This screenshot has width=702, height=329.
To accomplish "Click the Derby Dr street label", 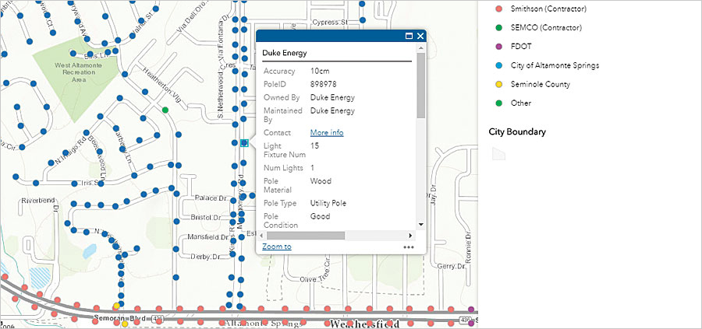I will tap(206, 257).
